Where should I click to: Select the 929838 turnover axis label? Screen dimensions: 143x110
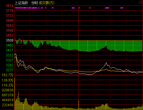8,90
